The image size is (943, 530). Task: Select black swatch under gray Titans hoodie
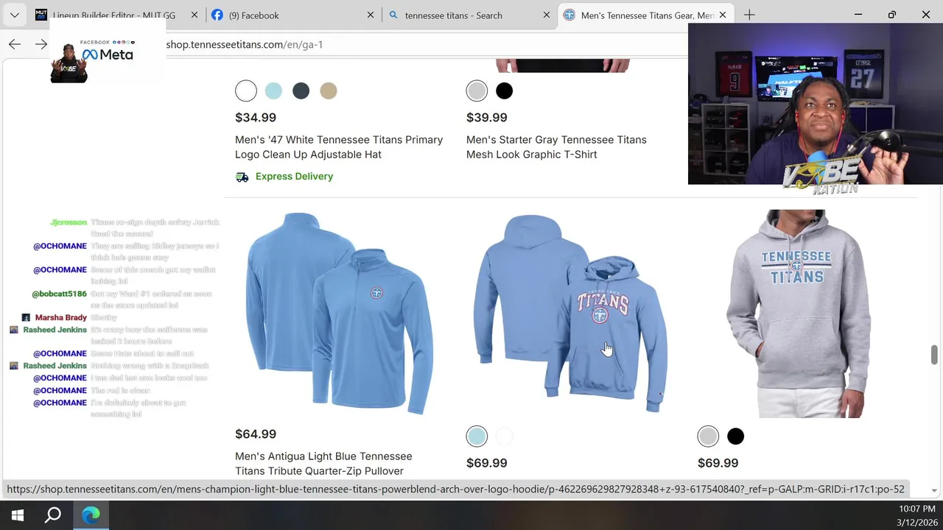[735, 437]
